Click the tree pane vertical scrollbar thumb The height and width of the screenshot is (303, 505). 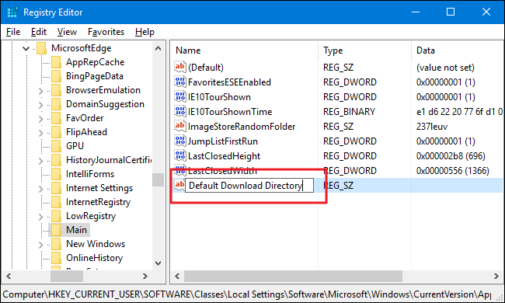tap(158, 179)
